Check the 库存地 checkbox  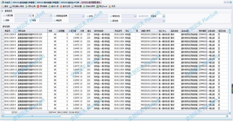click(111, 21)
